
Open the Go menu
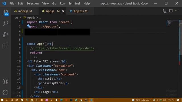pos(54,3)
